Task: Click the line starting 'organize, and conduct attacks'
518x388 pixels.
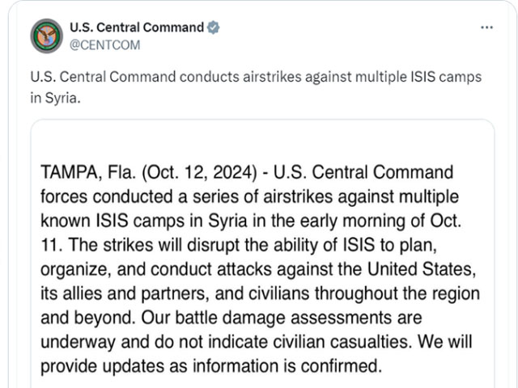Action: (258, 269)
